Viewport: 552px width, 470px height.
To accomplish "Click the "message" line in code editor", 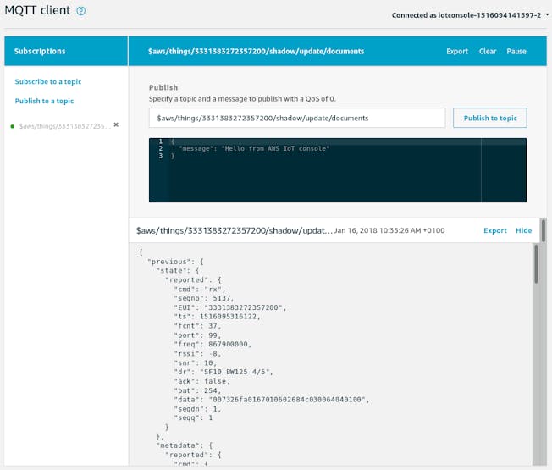I will 254,148.
